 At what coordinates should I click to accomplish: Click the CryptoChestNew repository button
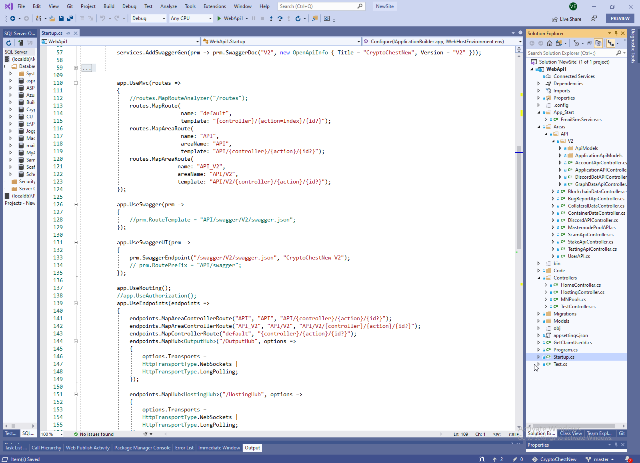click(x=554, y=459)
